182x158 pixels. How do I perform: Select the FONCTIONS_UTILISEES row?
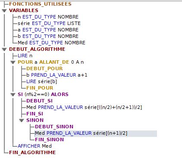point(40,4)
